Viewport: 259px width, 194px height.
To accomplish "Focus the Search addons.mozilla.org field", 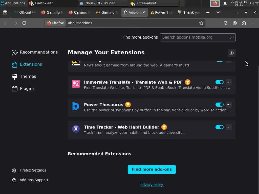I will [x=198, y=37].
